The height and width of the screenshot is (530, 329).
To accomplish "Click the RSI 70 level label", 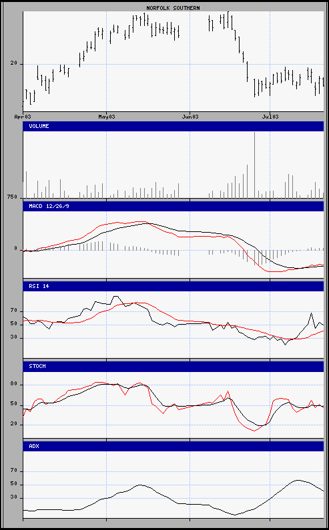I will click(13, 311).
